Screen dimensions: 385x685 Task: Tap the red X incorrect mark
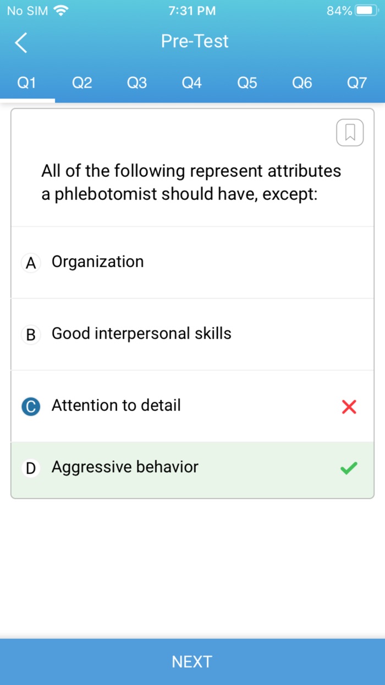(349, 407)
